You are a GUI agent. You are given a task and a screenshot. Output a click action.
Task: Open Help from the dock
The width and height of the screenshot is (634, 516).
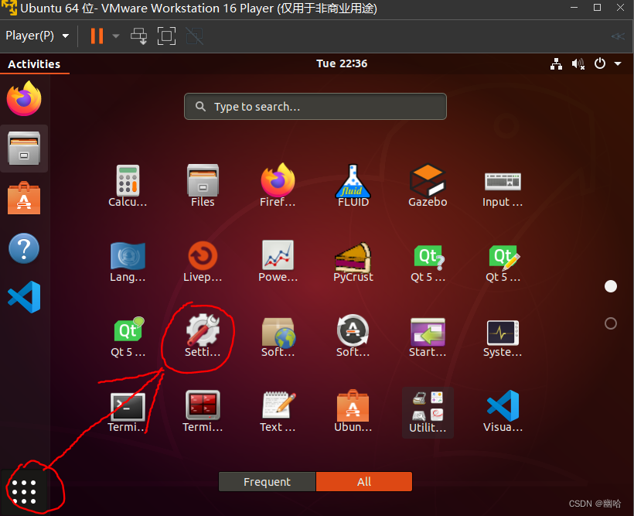pos(24,248)
